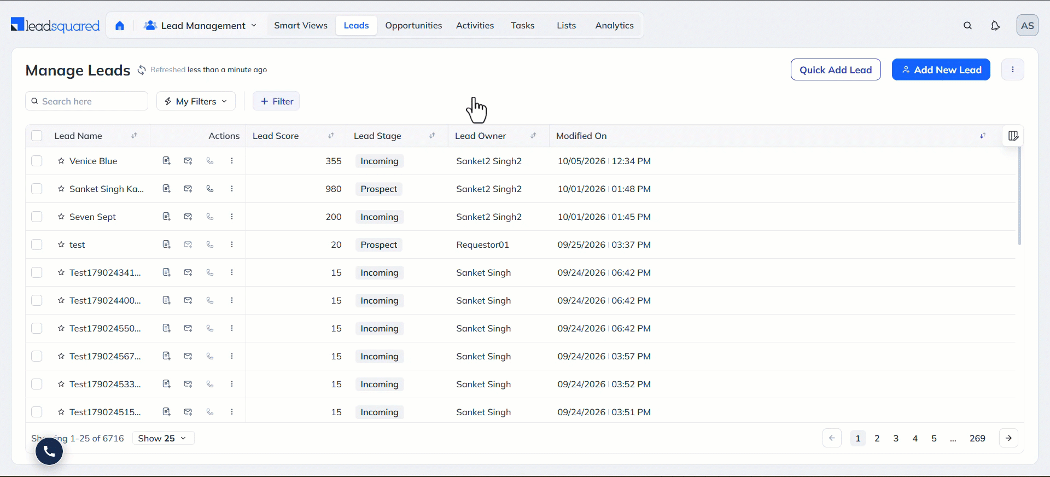Go to the home icon
The width and height of the screenshot is (1050, 477).
(120, 26)
